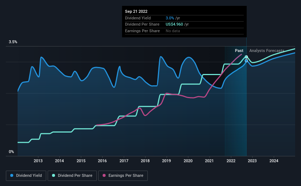Click the Earnings Per Share tooltip row label

[142, 31]
